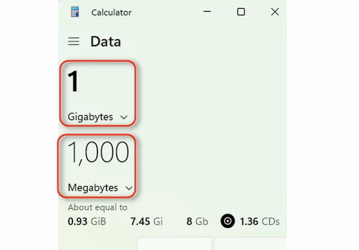Image resolution: width=359 pixels, height=250 pixels.
Task: Select the input value 1 field
Action: click(x=74, y=83)
